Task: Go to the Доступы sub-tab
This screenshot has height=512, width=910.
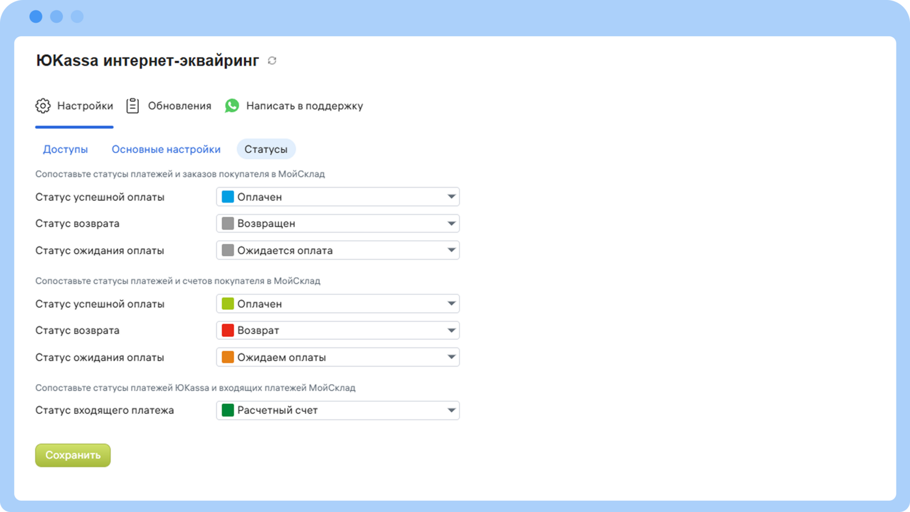Action: (x=66, y=149)
